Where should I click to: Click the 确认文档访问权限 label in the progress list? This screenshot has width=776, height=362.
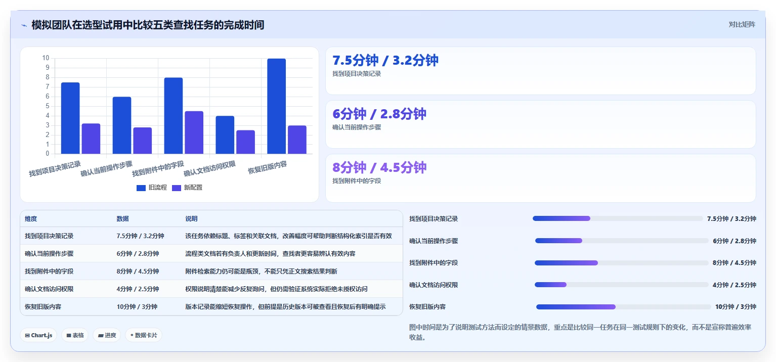pos(434,285)
